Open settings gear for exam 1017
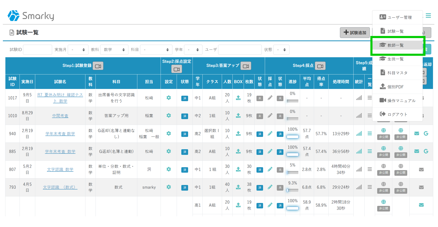The height and width of the screenshot is (227, 438). 169,98
